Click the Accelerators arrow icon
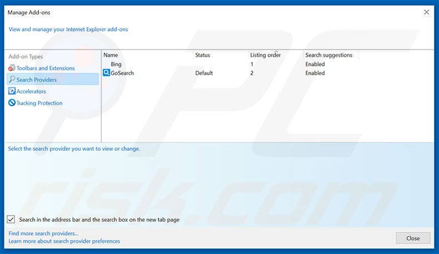439x254 pixels. click(12, 91)
